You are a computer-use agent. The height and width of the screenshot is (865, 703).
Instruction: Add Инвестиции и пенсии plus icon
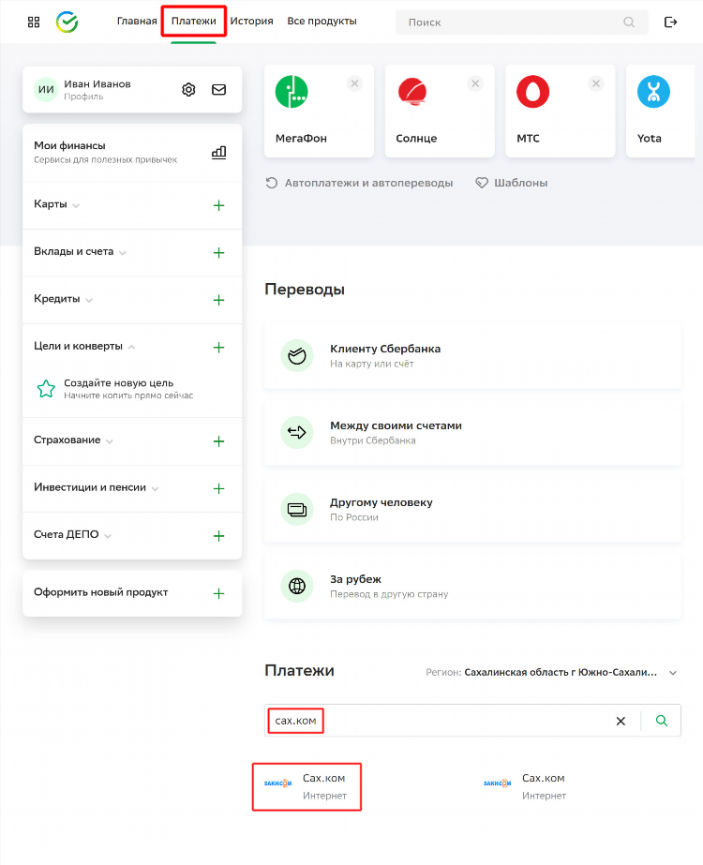219,488
